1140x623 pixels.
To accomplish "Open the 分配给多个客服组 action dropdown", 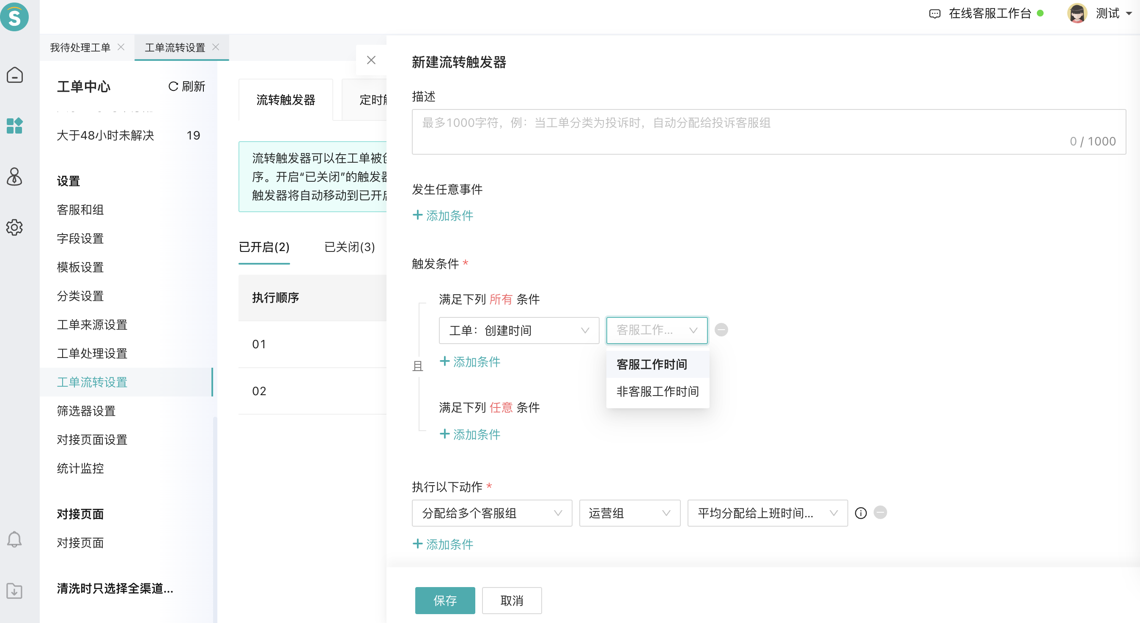I will pyautogui.click(x=492, y=513).
